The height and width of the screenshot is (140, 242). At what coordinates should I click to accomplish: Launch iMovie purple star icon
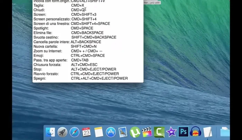(171, 132)
